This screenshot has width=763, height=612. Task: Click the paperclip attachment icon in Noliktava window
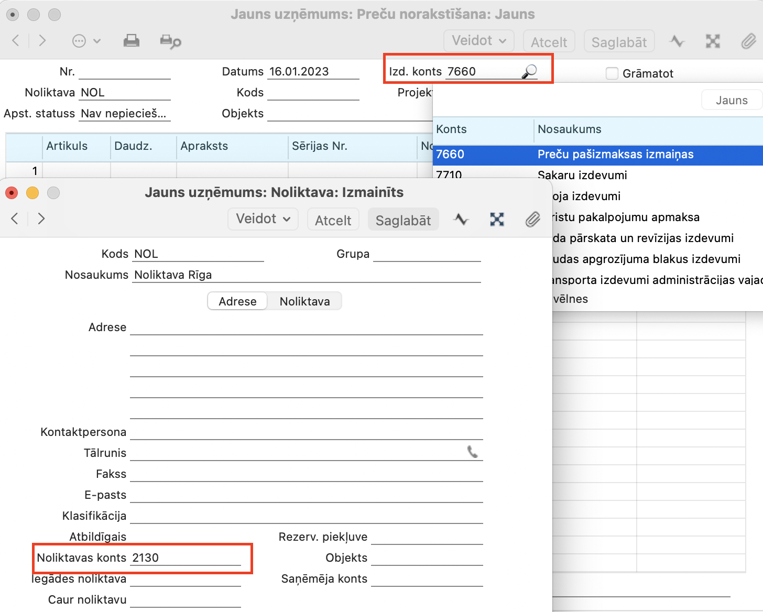point(532,220)
